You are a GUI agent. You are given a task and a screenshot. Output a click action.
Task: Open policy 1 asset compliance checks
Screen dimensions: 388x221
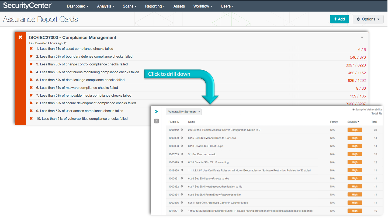[75, 49]
